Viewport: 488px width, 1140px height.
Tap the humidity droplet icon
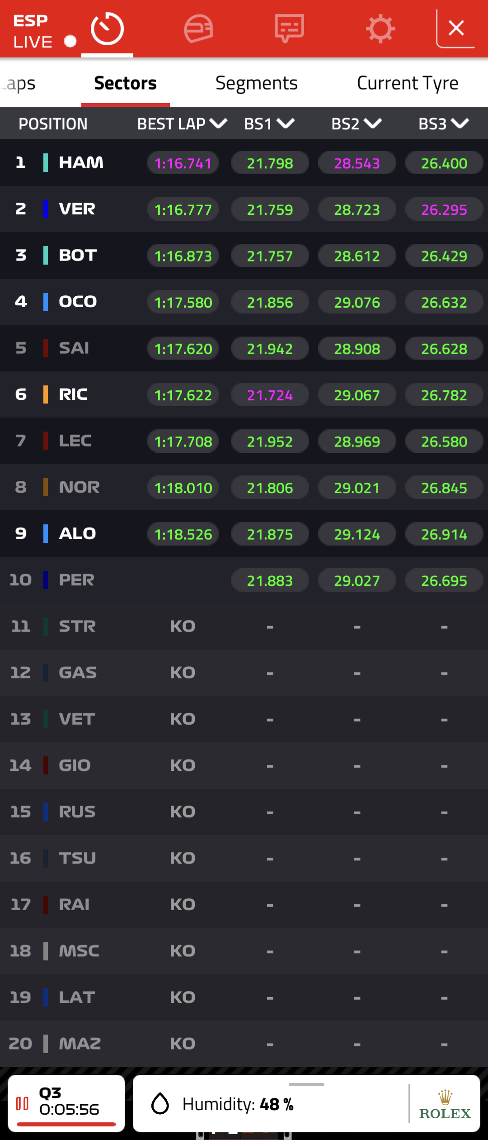[x=160, y=1104]
